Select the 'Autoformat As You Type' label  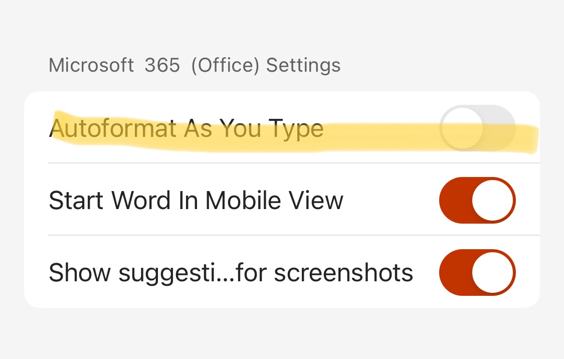pyautogui.click(x=186, y=129)
